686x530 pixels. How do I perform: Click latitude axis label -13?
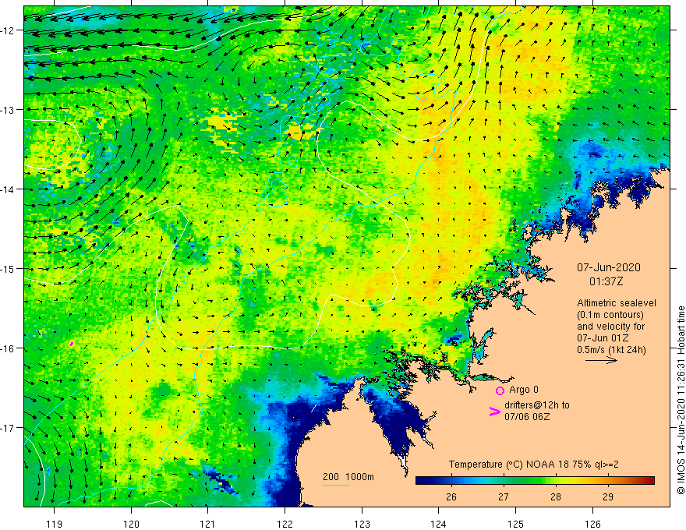9,110
